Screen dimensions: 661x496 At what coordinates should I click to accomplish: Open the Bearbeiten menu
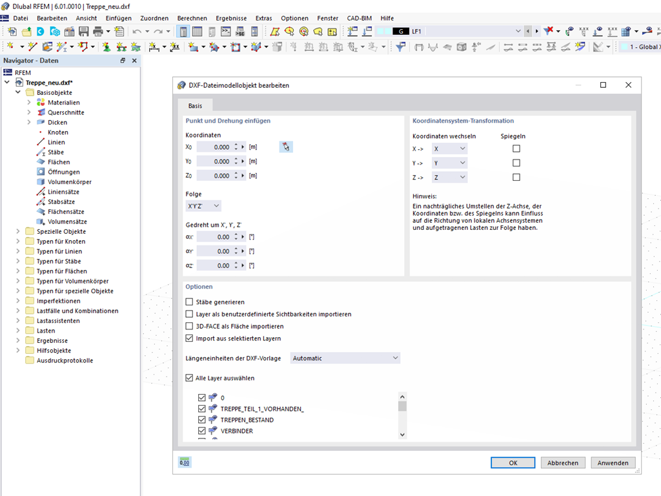point(52,18)
